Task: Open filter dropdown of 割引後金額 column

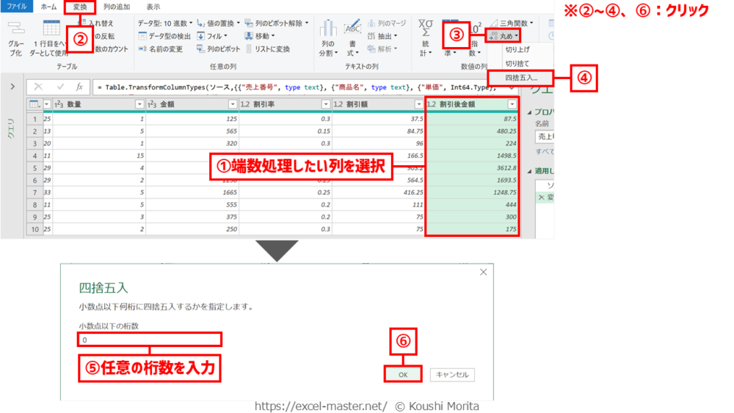Action: (512, 104)
